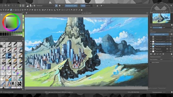Select the Assistant tool
173x97 pixels.
point(55,10)
